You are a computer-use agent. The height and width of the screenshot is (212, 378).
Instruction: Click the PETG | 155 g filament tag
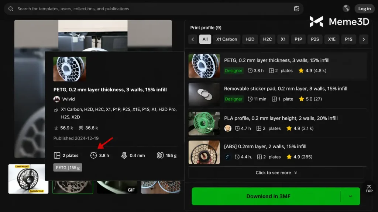68,167
